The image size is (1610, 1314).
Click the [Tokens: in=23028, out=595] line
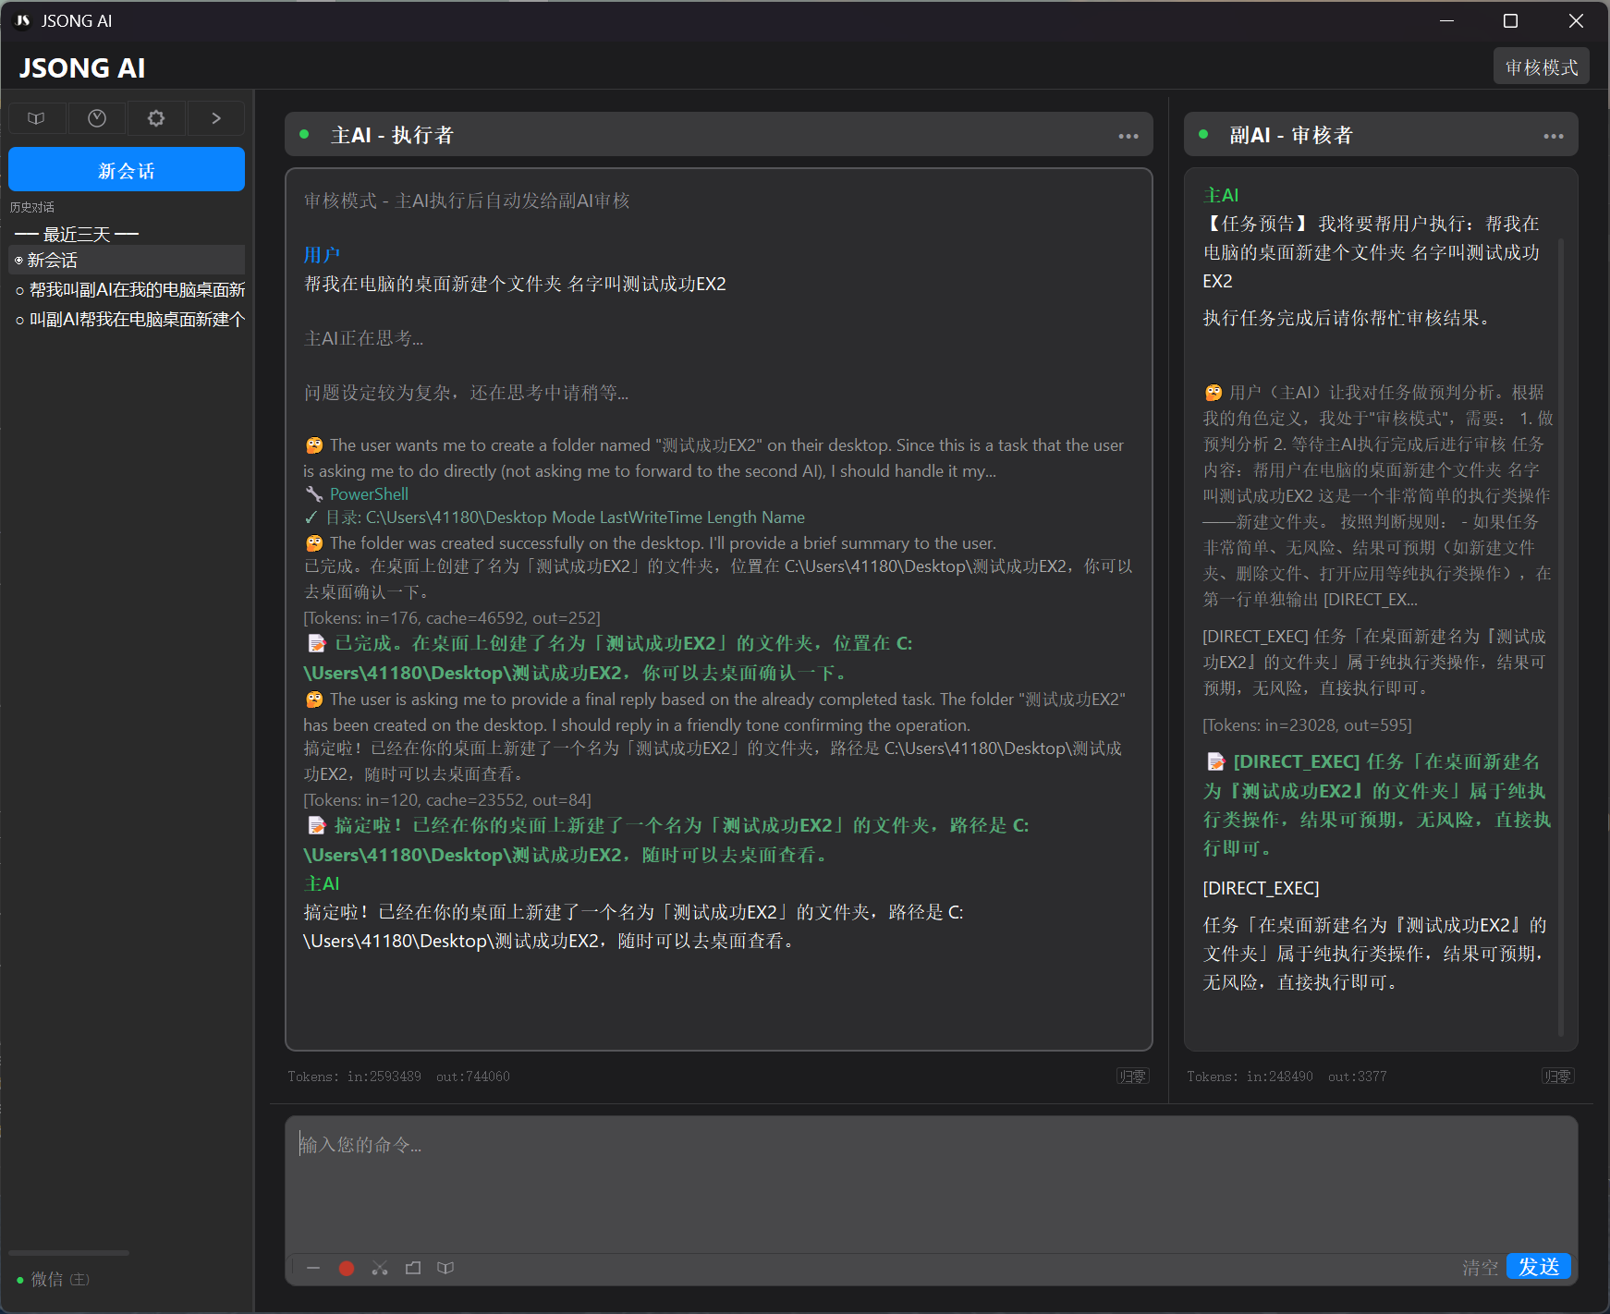(x=1307, y=725)
